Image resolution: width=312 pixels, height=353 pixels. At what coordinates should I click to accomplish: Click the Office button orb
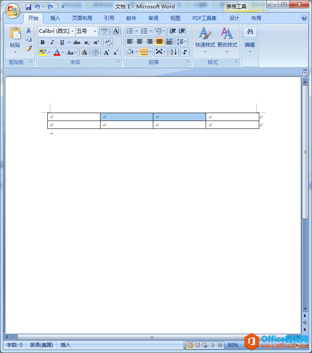(x=12, y=11)
